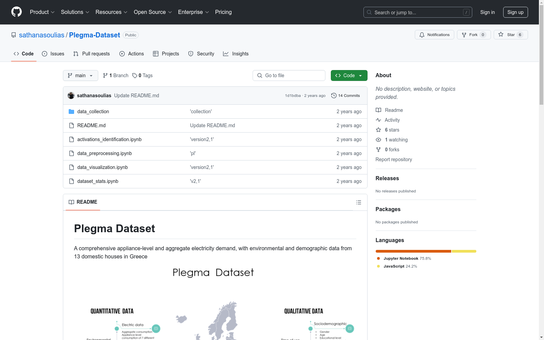Click the Search or jump to field
544x340 pixels.
click(x=418, y=12)
